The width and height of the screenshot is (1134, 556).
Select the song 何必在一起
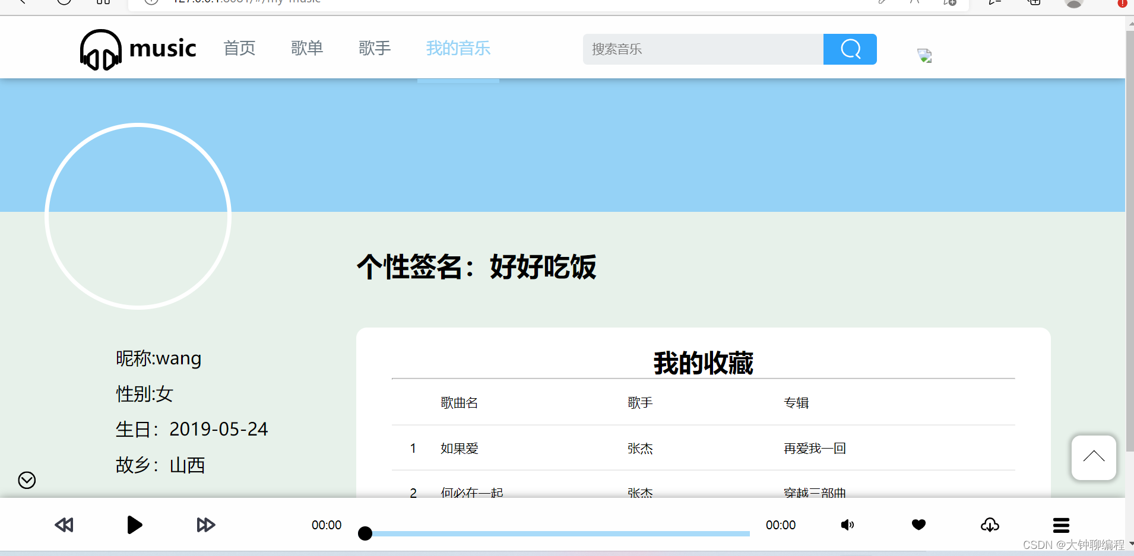(471, 493)
